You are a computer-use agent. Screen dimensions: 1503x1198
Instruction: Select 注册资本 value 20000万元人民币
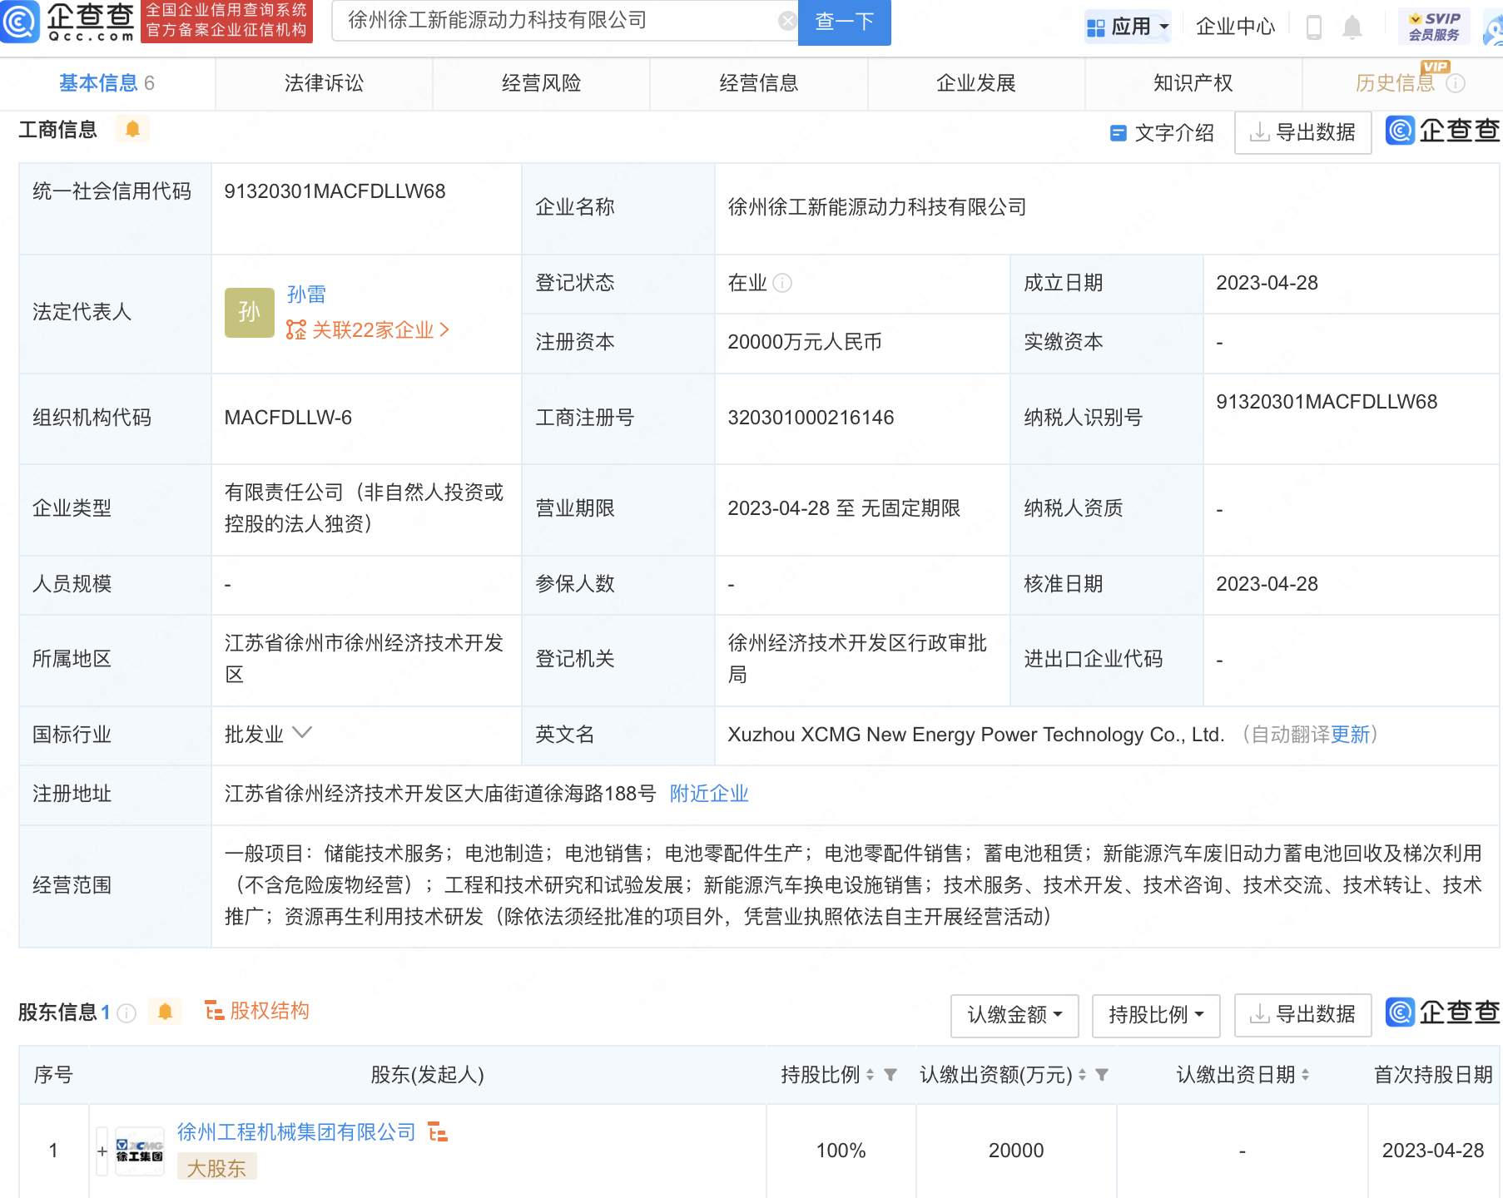tap(804, 342)
